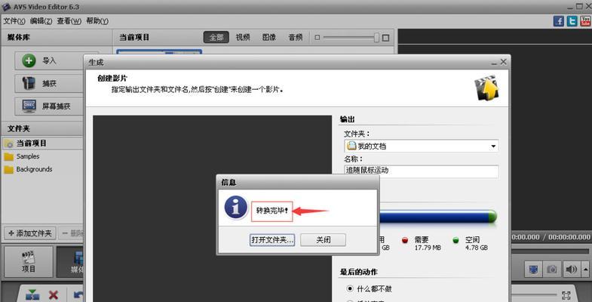This screenshot has height=302, width=592.
Task: Click the 屏幕捕获 screen capture button
Action: pyautogui.click(x=49, y=106)
